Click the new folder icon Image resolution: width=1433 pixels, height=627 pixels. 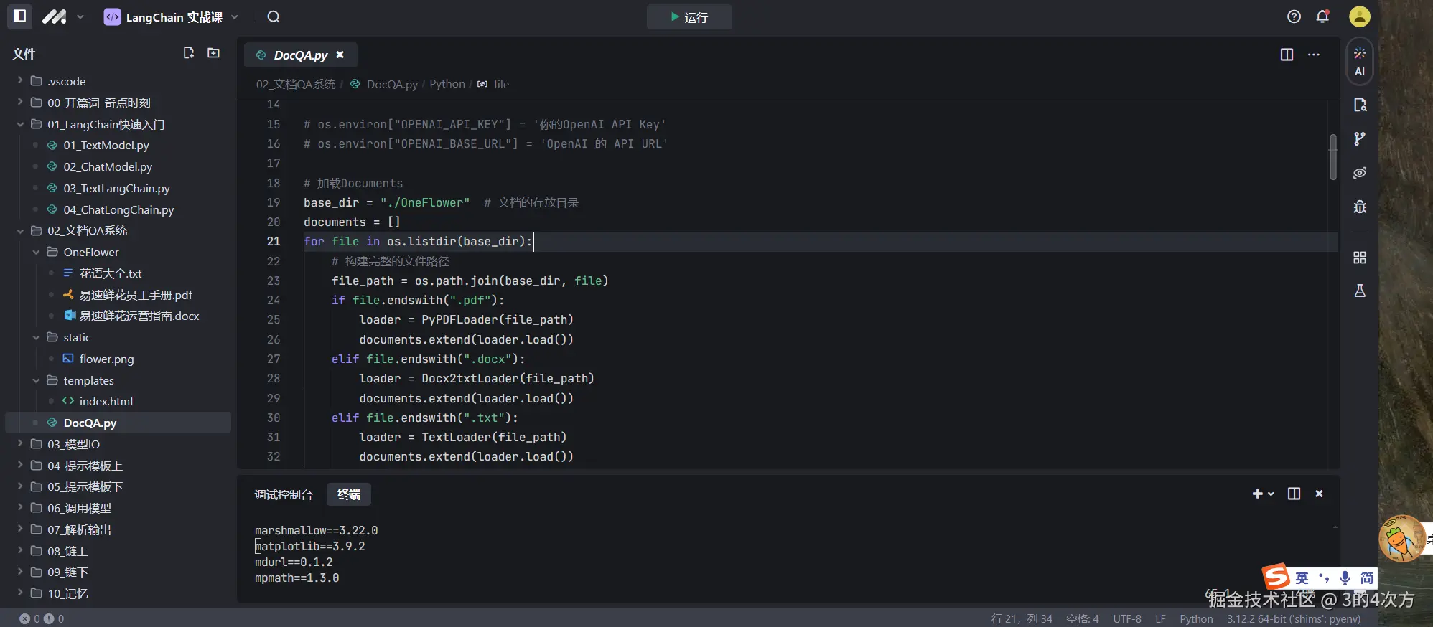(x=213, y=53)
